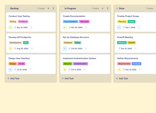The height and width of the screenshot is (113, 156).
Task: Select the blue Documentation tag
Action: pyautogui.click(x=71, y=22)
